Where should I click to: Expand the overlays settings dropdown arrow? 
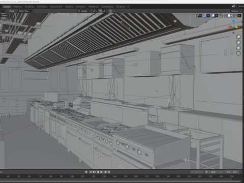pos(217,16)
